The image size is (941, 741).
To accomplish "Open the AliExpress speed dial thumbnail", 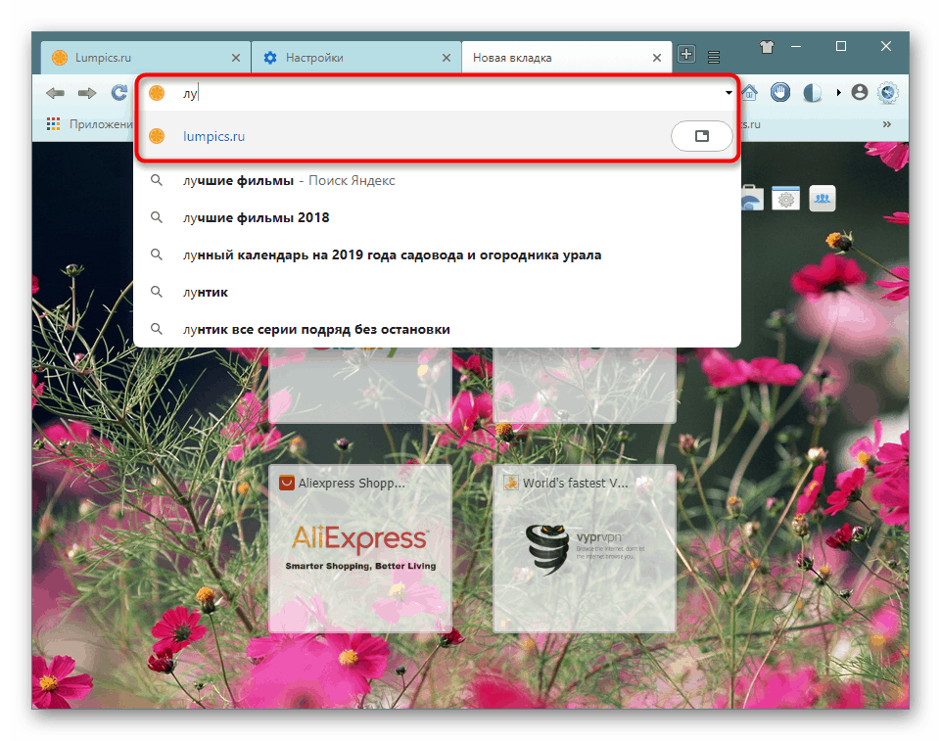I will pyautogui.click(x=359, y=548).
